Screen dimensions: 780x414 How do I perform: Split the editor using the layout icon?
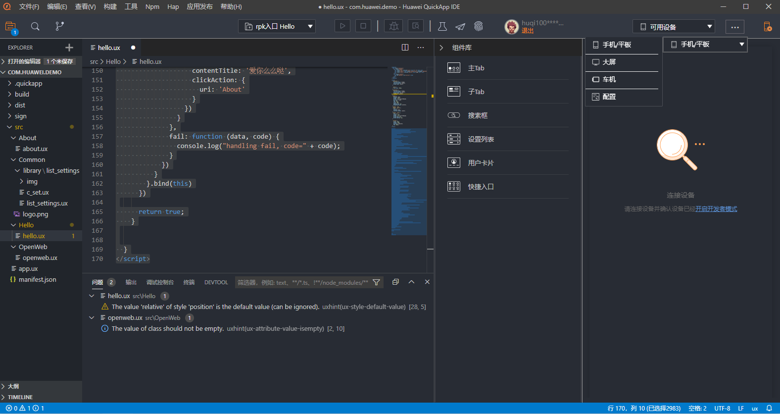tap(405, 48)
